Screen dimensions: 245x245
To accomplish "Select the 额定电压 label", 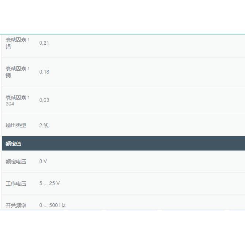I will (x=16, y=162).
